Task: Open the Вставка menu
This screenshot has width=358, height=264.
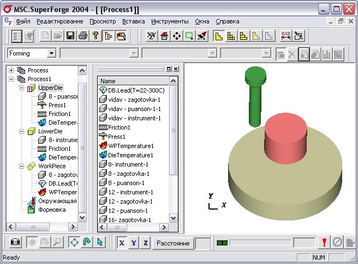Action: pos(134,21)
